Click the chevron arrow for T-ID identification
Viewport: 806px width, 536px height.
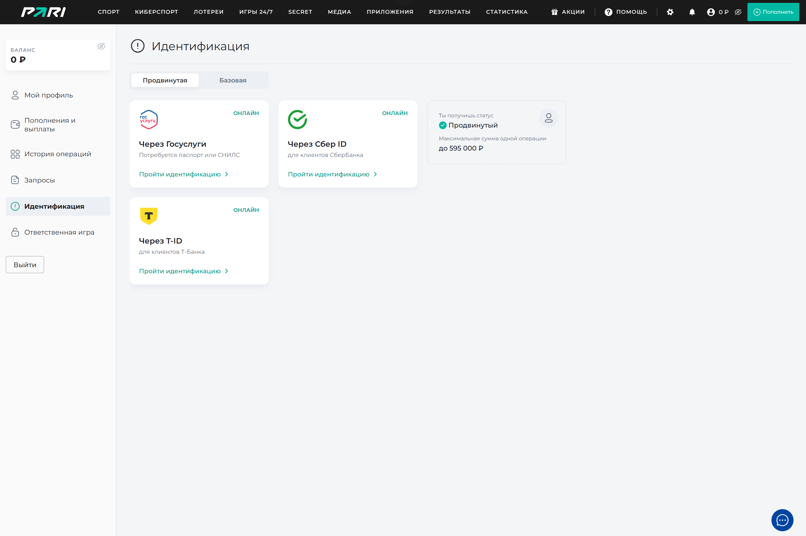227,271
